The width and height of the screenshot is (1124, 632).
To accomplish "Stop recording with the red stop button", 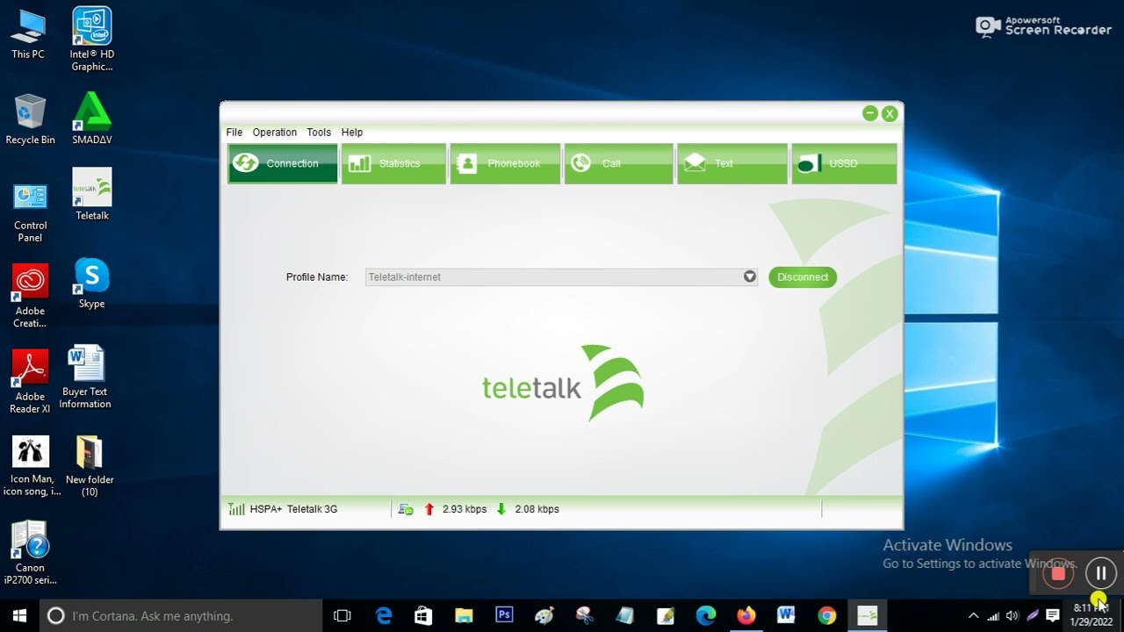I will [1058, 574].
